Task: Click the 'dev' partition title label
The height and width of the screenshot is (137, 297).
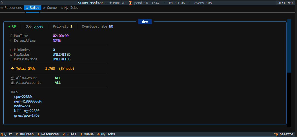Action: pos(145,22)
